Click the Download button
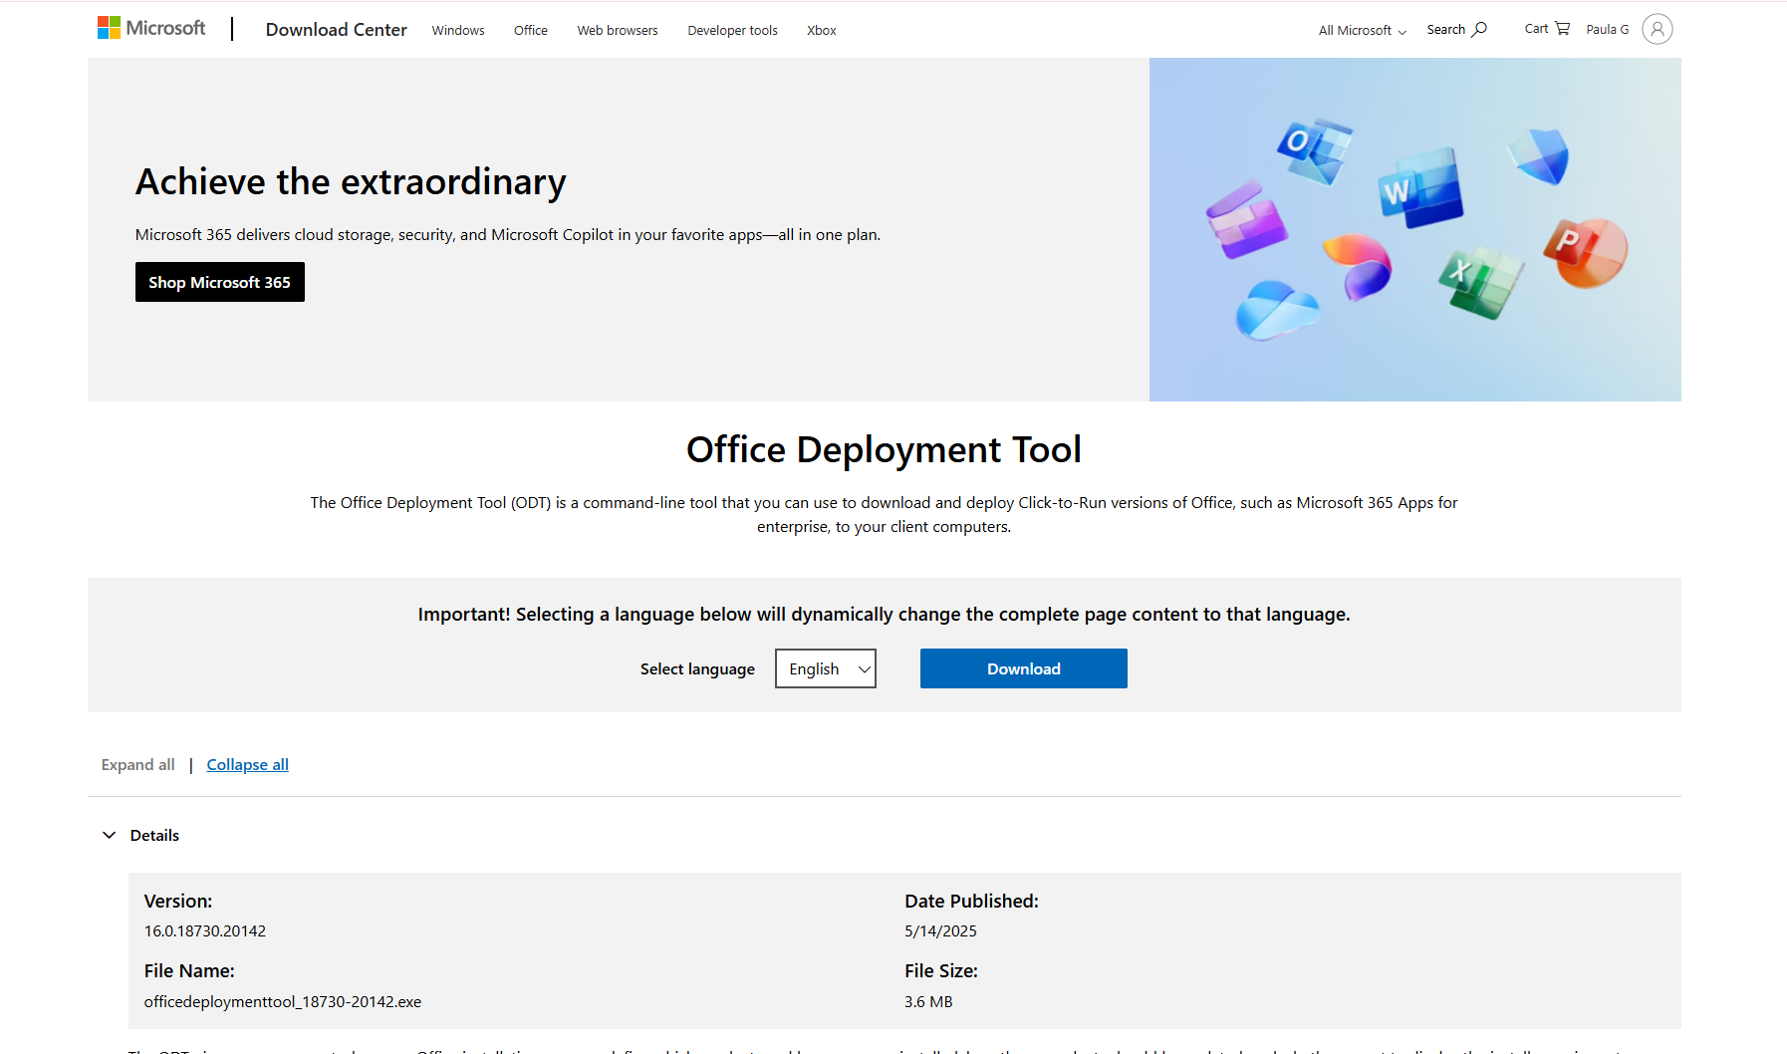The width and height of the screenshot is (1787, 1054). (x=1023, y=668)
